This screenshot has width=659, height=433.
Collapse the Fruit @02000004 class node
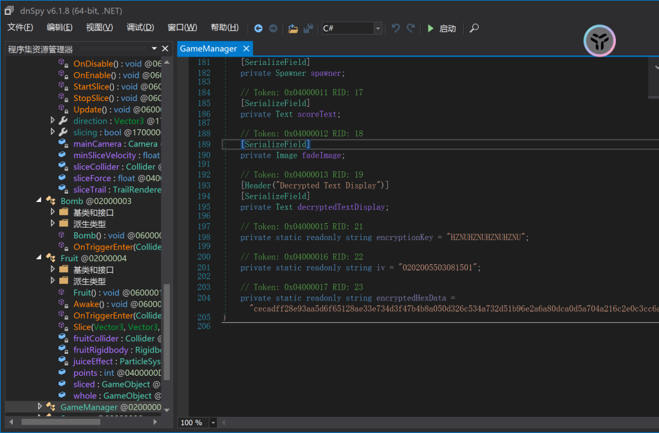click(39, 258)
